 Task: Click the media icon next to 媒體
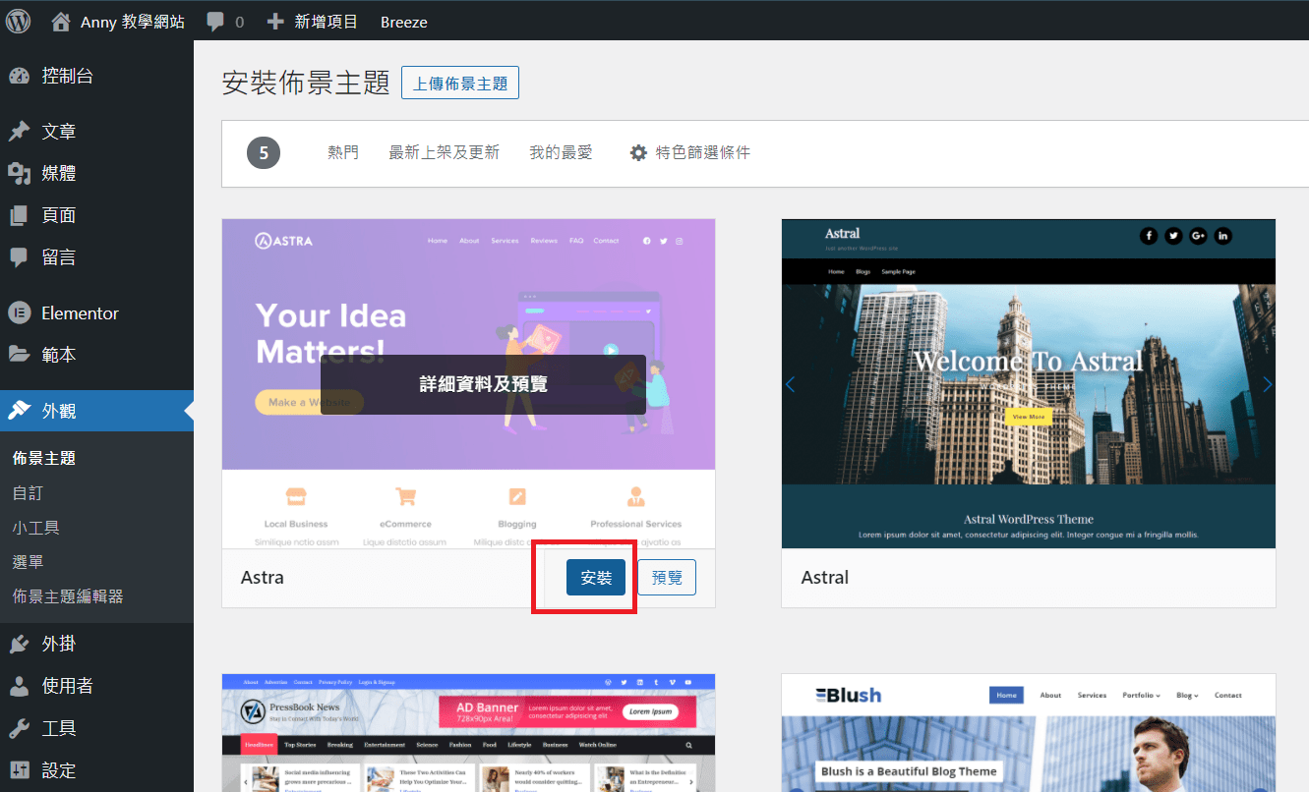(19, 174)
